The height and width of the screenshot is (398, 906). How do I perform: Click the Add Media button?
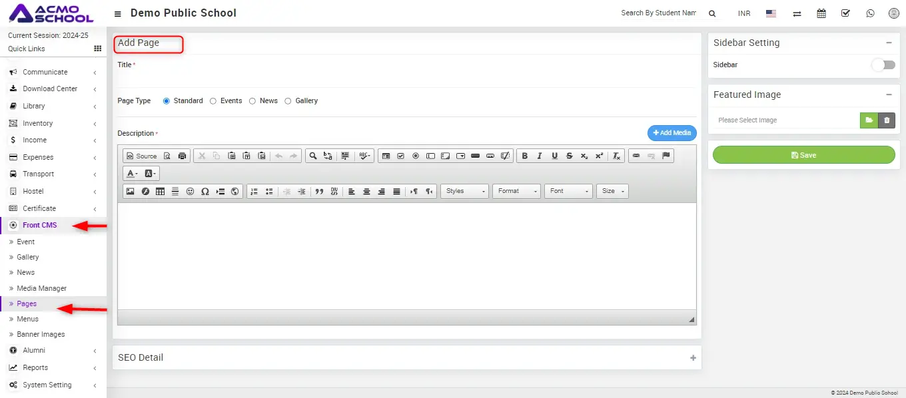coord(672,133)
